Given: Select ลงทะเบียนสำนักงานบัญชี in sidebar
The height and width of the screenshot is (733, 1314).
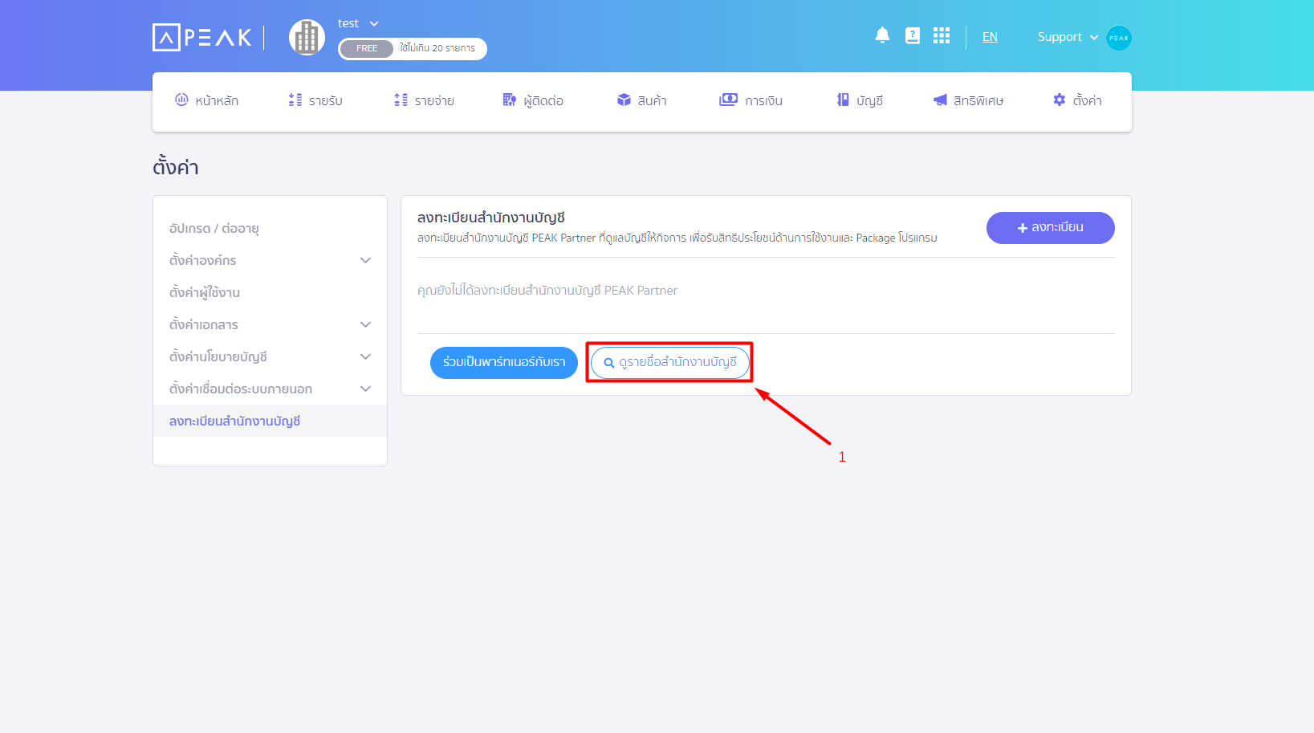Looking at the screenshot, I should pos(234,421).
